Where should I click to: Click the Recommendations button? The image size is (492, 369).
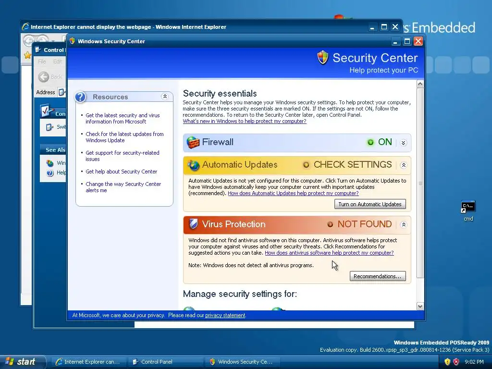point(378,276)
